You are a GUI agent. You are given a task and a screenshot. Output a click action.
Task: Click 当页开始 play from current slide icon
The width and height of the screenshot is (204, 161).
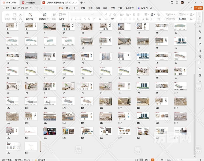tap(30, 15)
